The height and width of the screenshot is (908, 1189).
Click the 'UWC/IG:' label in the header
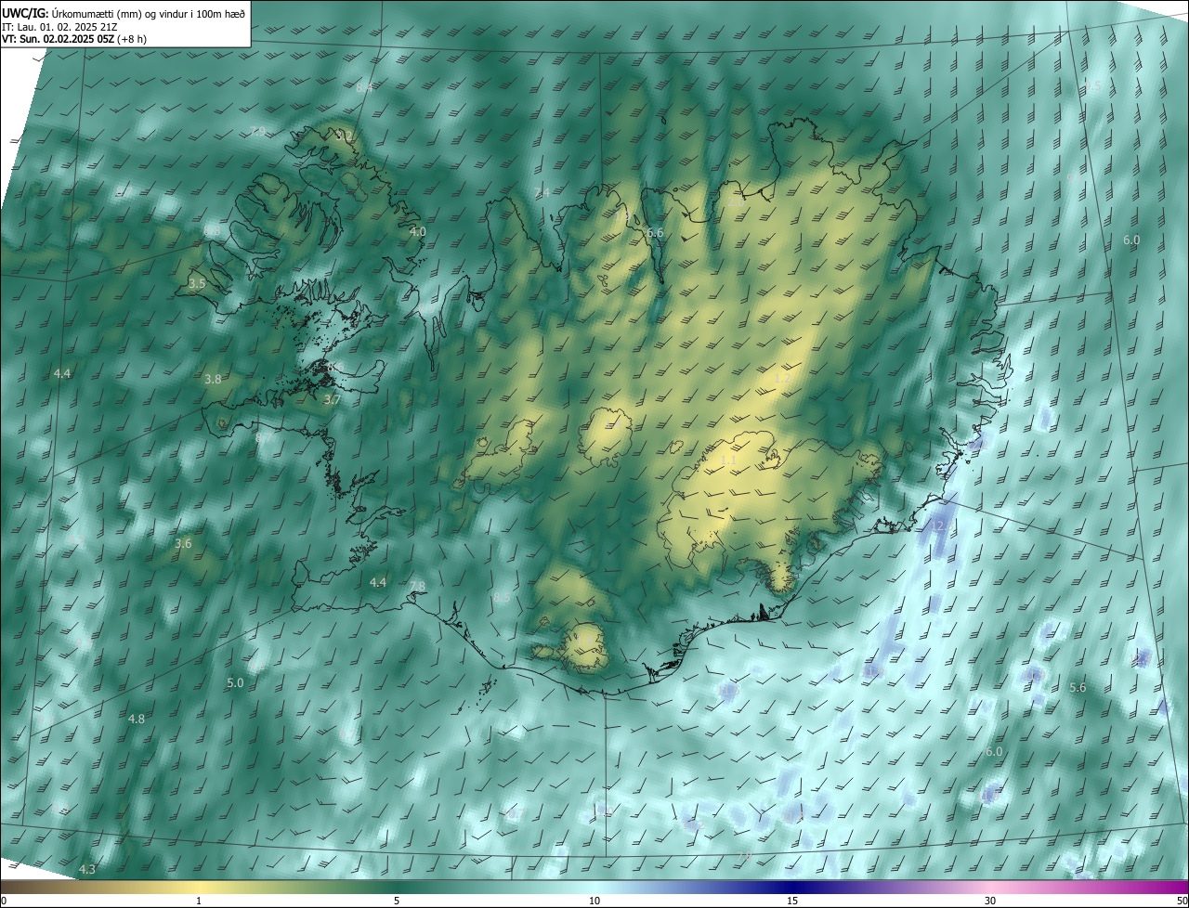point(25,13)
